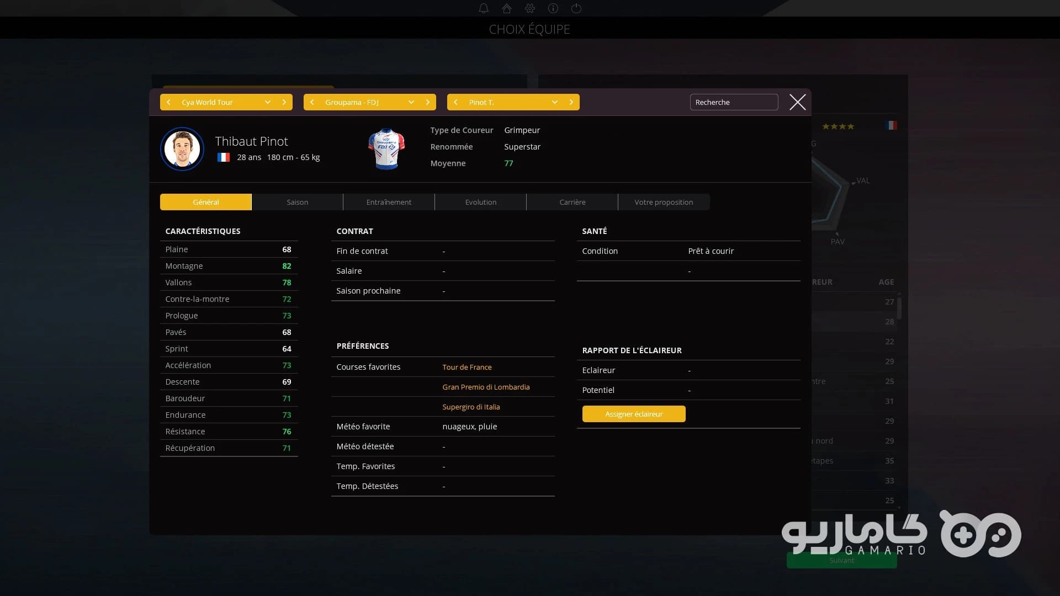Select the Général tab
This screenshot has height=596, width=1060.
pos(206,202)
